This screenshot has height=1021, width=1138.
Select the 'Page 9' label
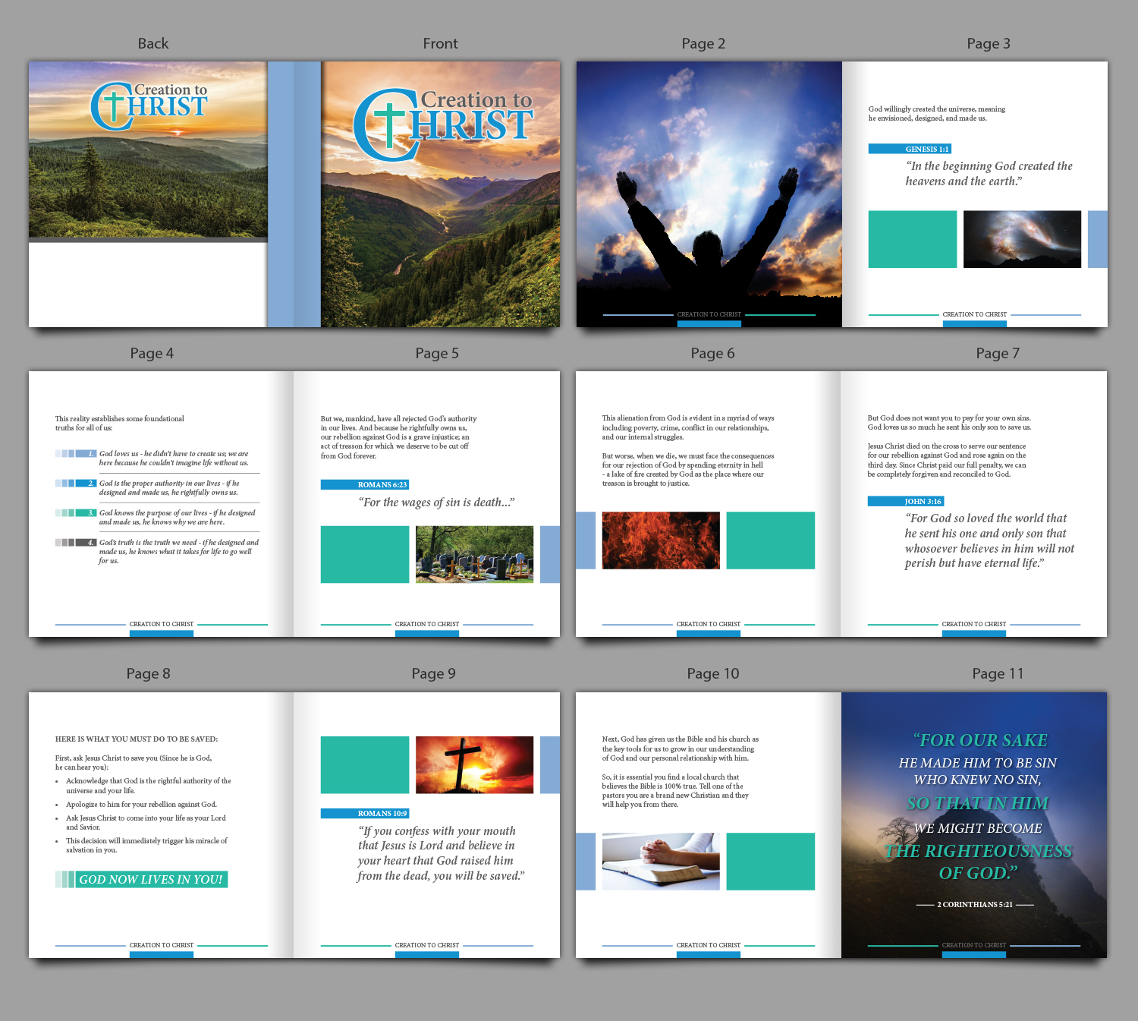[433, 673]
